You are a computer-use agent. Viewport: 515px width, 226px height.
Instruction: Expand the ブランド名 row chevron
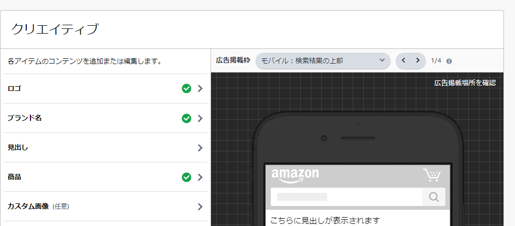coord(200,118)
